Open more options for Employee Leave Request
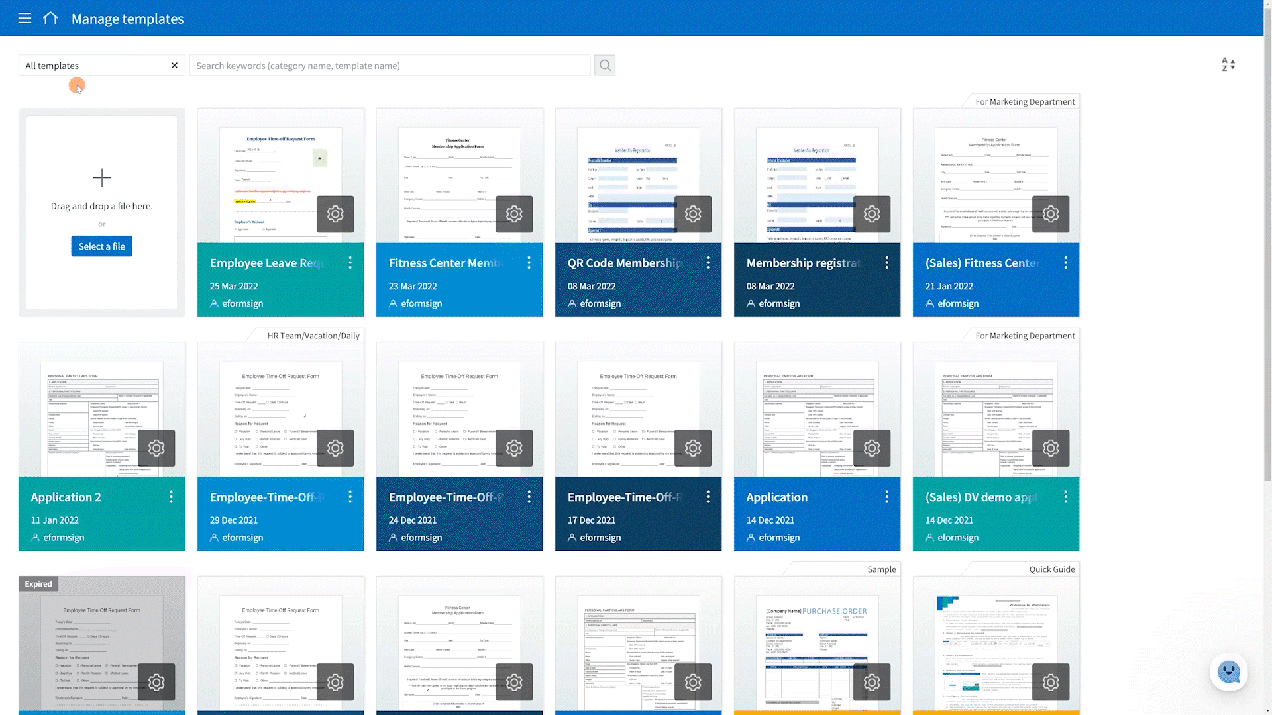 (x=350, y=263)
